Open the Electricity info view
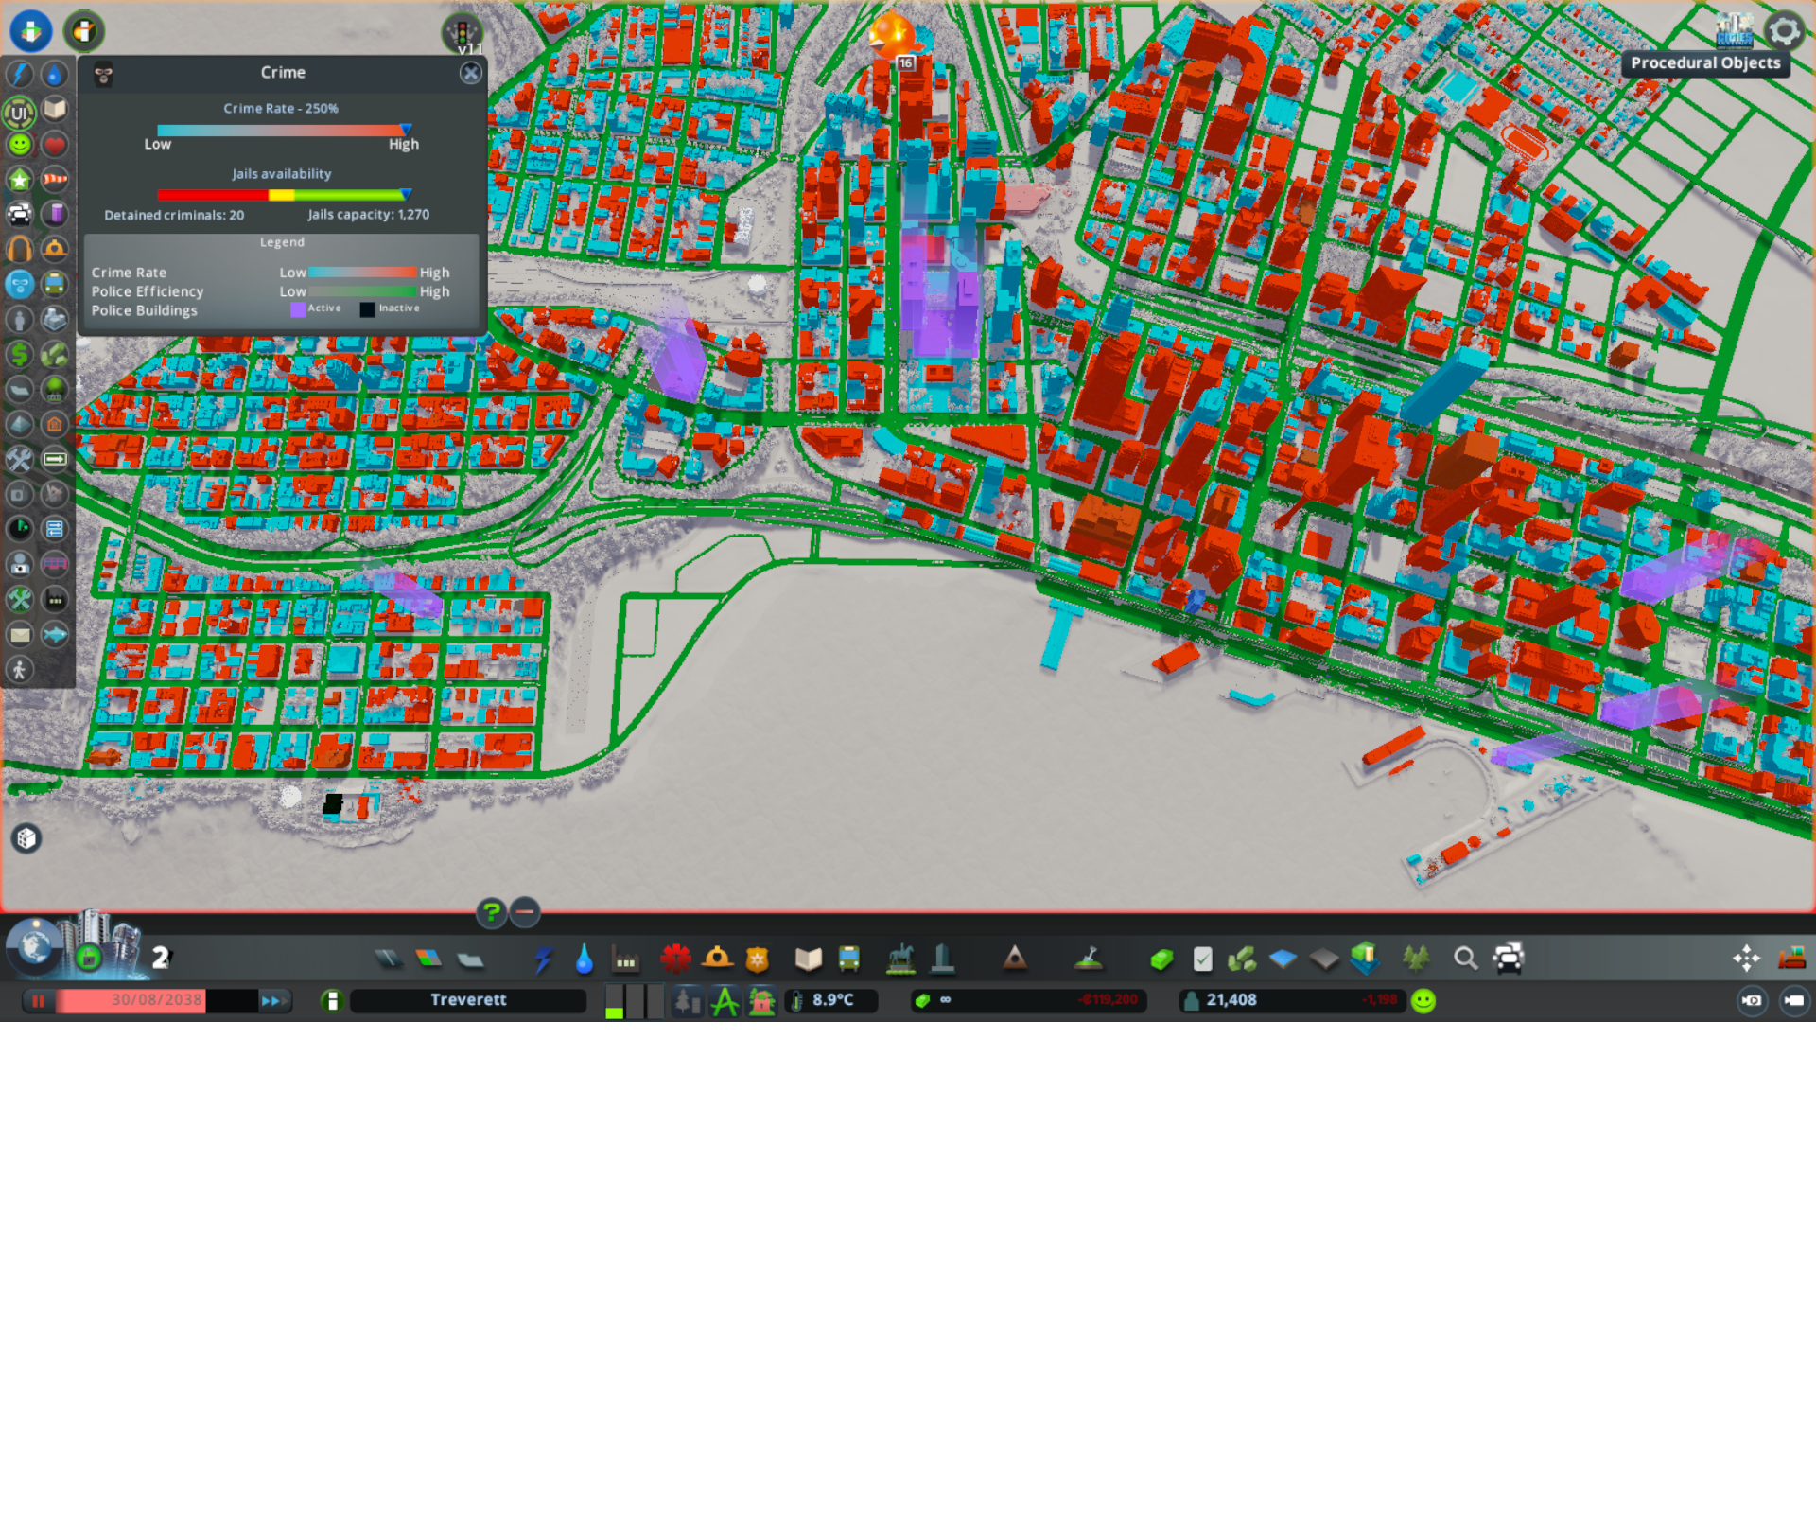Viewport: 1816px width, 1514px height. (x=19, y=74)
